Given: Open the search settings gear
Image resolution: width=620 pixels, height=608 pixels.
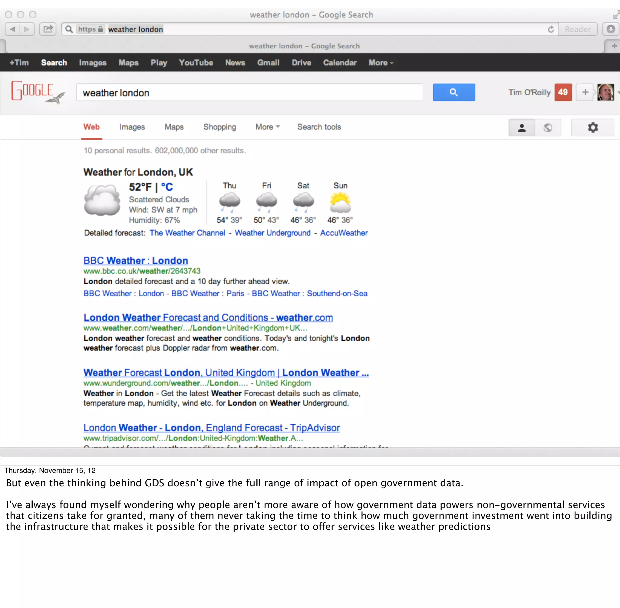Looking at the screenshot, I should [592, 128].
